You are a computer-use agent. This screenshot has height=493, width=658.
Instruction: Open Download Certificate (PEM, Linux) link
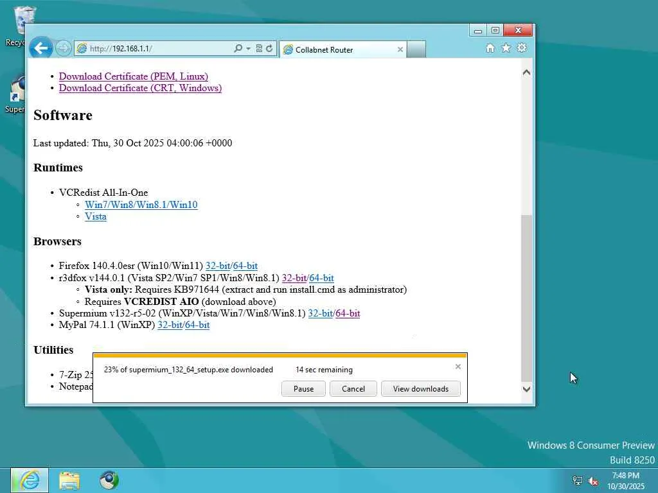[x=134, y=76]
